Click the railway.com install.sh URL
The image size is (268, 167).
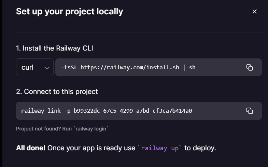[x=129, y=67]
